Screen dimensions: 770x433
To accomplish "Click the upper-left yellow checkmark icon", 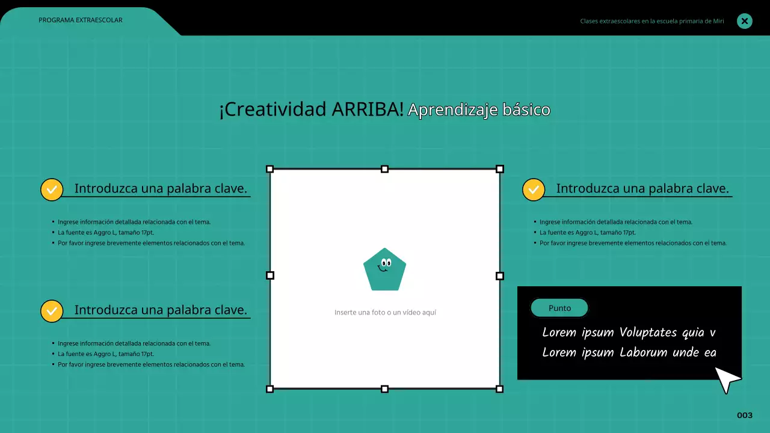I will click(52, 189).
